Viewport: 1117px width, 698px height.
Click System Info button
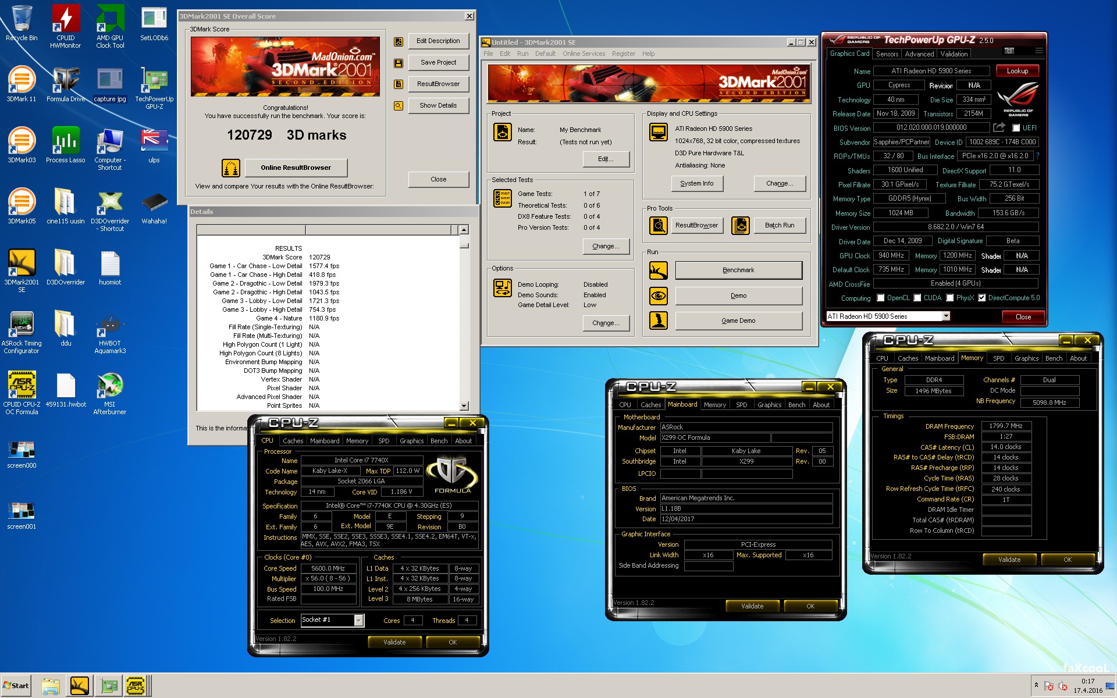pyautogui.click(x=696, y=183)
